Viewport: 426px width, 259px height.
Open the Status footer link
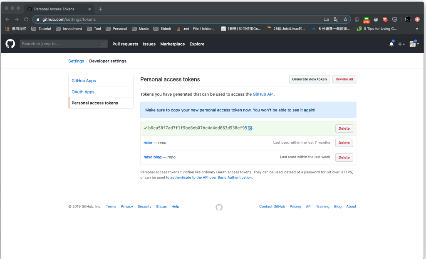[x=161, y=206]
